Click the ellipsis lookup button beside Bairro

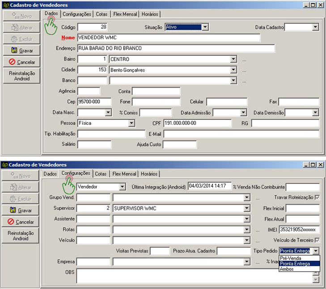pyautogui.click(x=244, y=59)
